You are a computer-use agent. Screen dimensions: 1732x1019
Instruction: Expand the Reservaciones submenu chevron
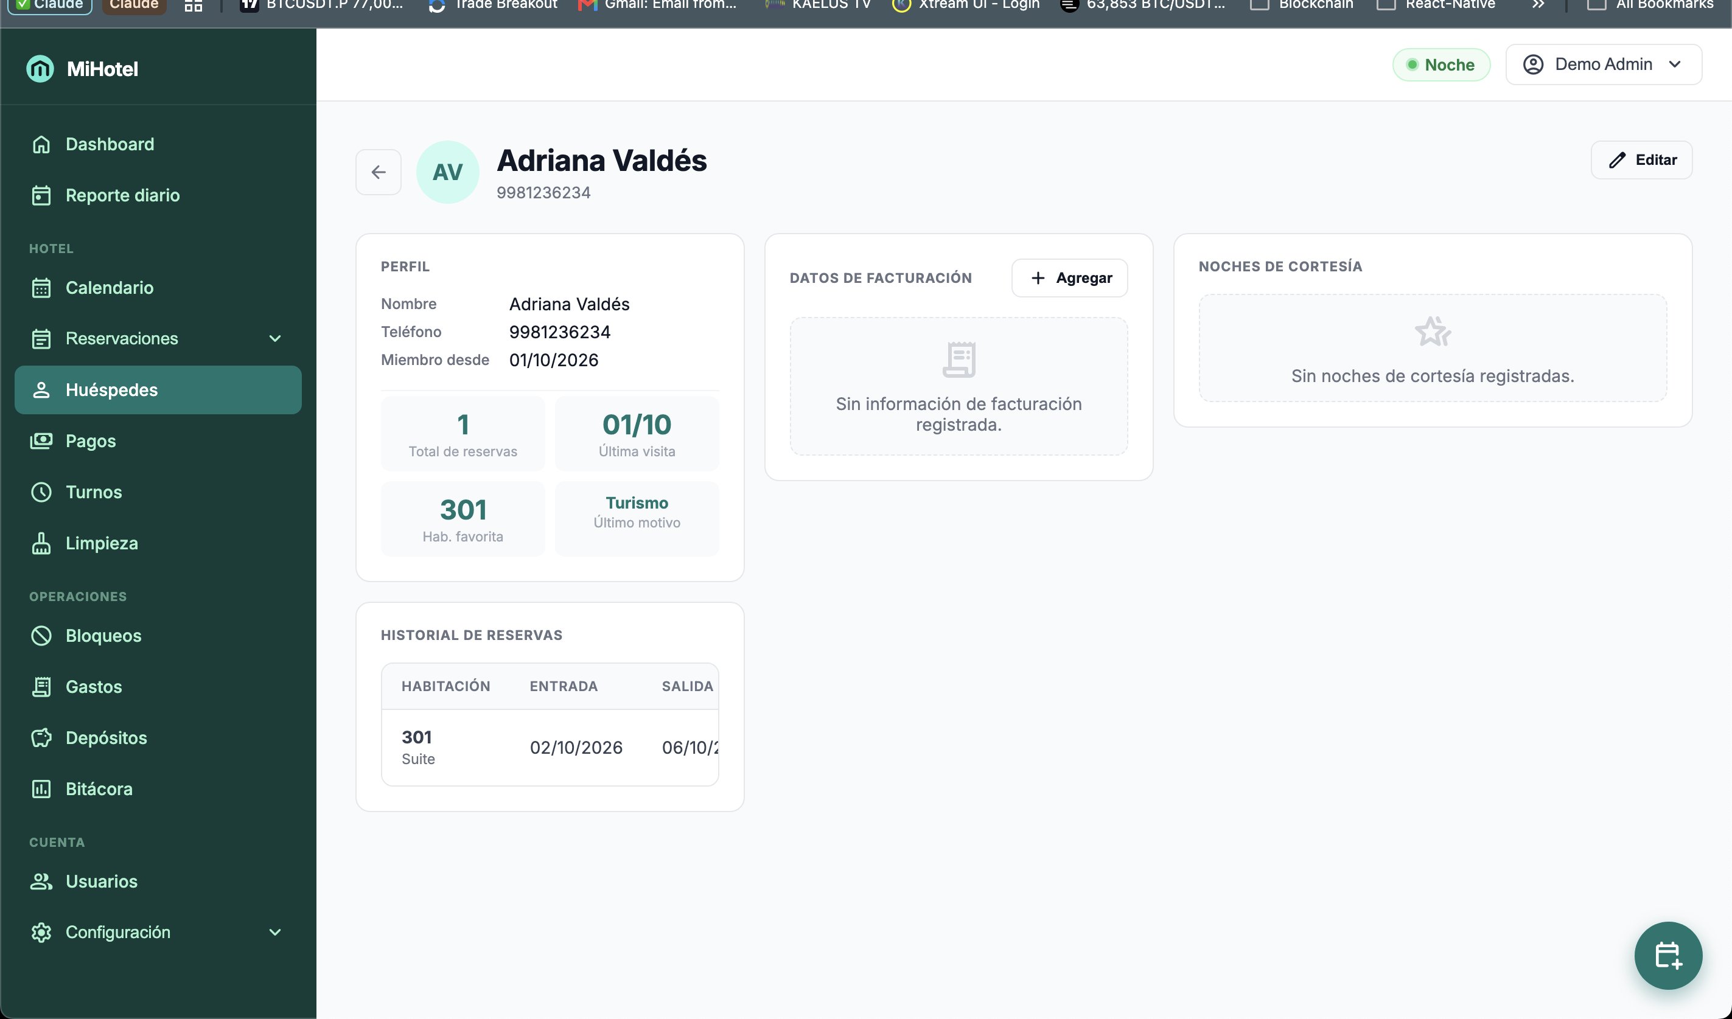(275, 338)
